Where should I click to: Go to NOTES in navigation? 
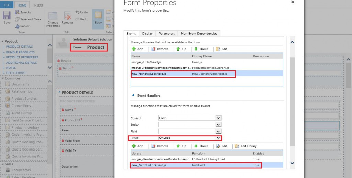click(x=11, y=68)
